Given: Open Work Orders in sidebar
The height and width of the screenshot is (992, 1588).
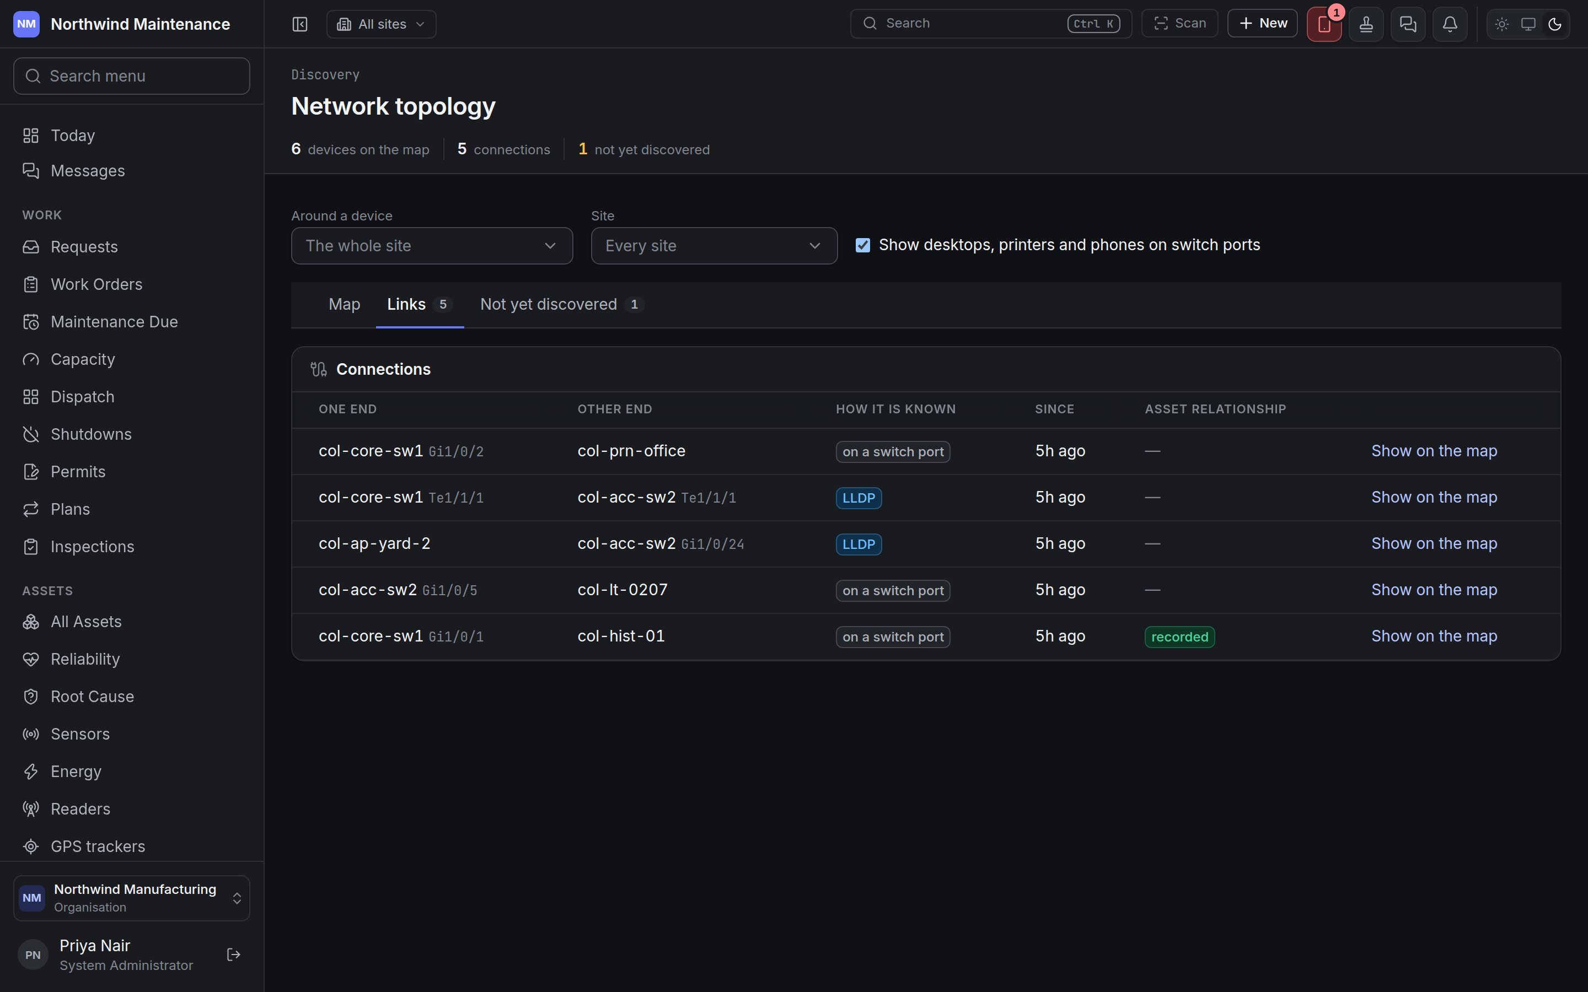Looking at the screenshot, I should (131, 284).
